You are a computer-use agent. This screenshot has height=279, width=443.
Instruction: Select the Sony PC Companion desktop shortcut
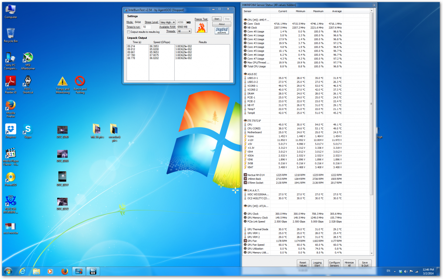pyautogui.click(x=11, y=62)
